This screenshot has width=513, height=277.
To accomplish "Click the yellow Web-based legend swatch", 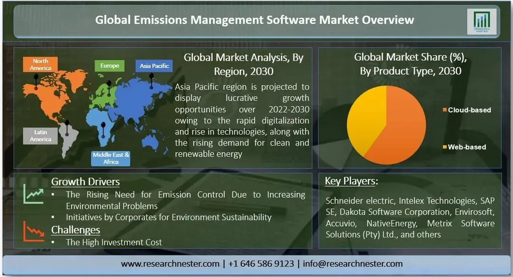I will click(x=445, y=147).
